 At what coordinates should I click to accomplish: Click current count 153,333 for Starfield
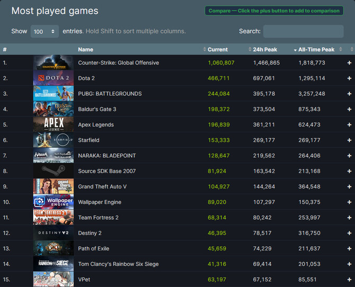219,140
